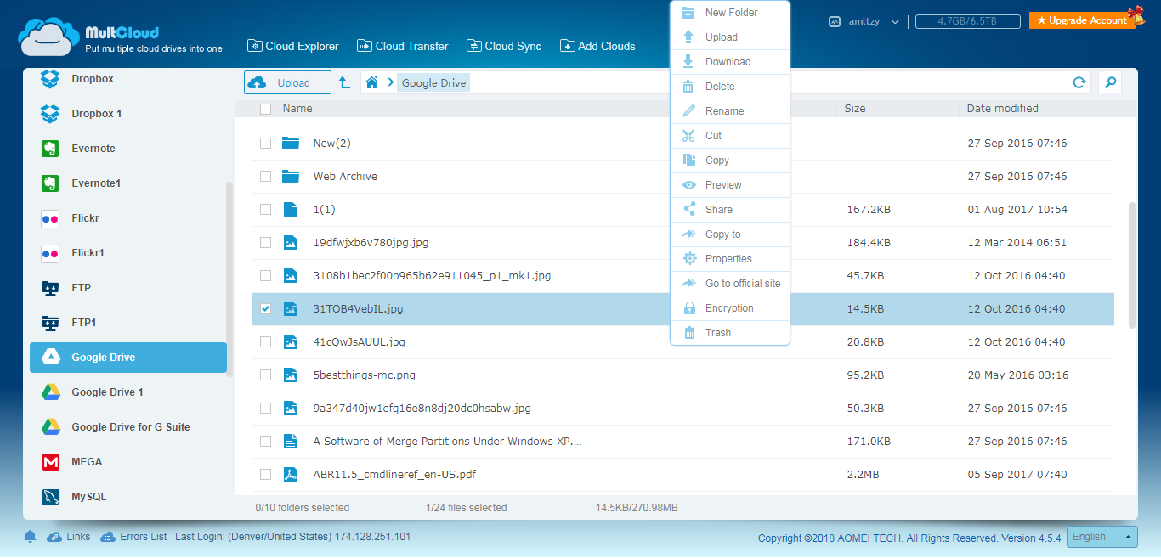The height and width of the screenshot is (558, 1161).
Task: Click the file list vertical scrollbar
Action: pos(1131,263)
